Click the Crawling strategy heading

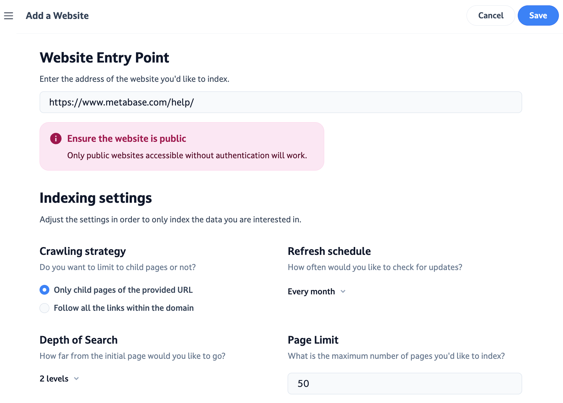(x=83, y=251)
